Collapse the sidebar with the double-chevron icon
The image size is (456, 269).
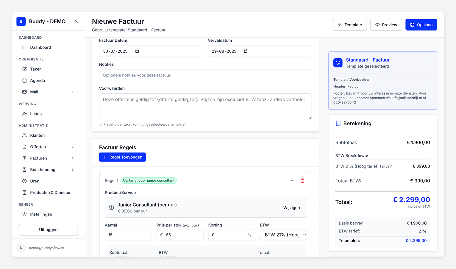(x=76, y=21)
